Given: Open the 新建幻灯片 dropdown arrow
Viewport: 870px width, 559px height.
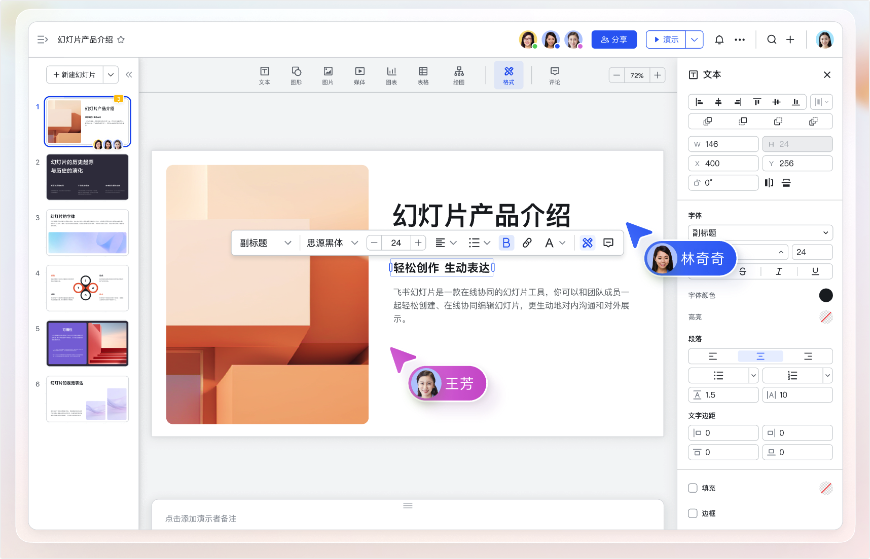Looking at the screenshot, I should (x=111, y=74).
